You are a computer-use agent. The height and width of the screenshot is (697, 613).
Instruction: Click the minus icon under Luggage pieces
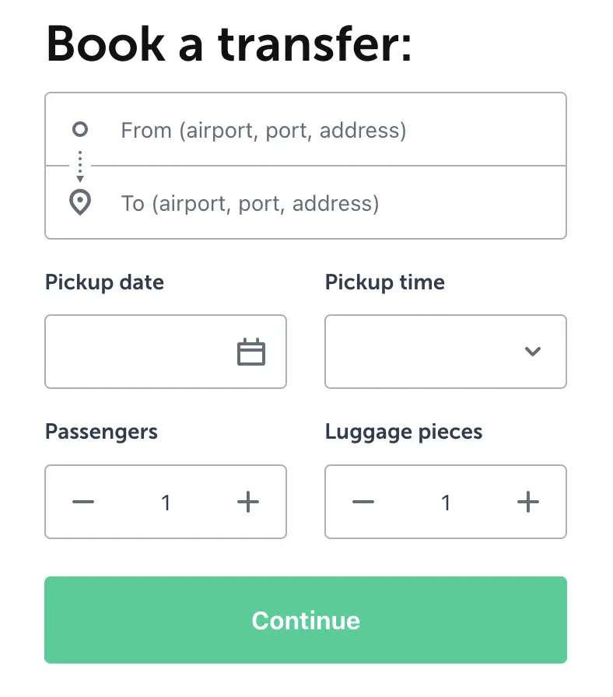(363, 502)
